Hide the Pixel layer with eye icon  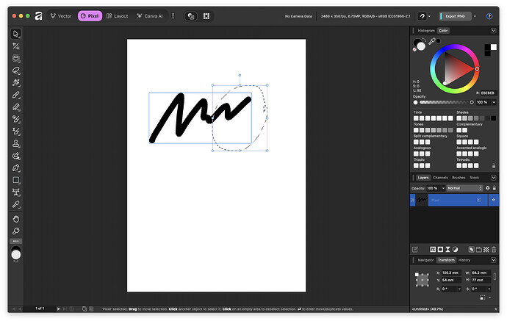tap(494, 200)
